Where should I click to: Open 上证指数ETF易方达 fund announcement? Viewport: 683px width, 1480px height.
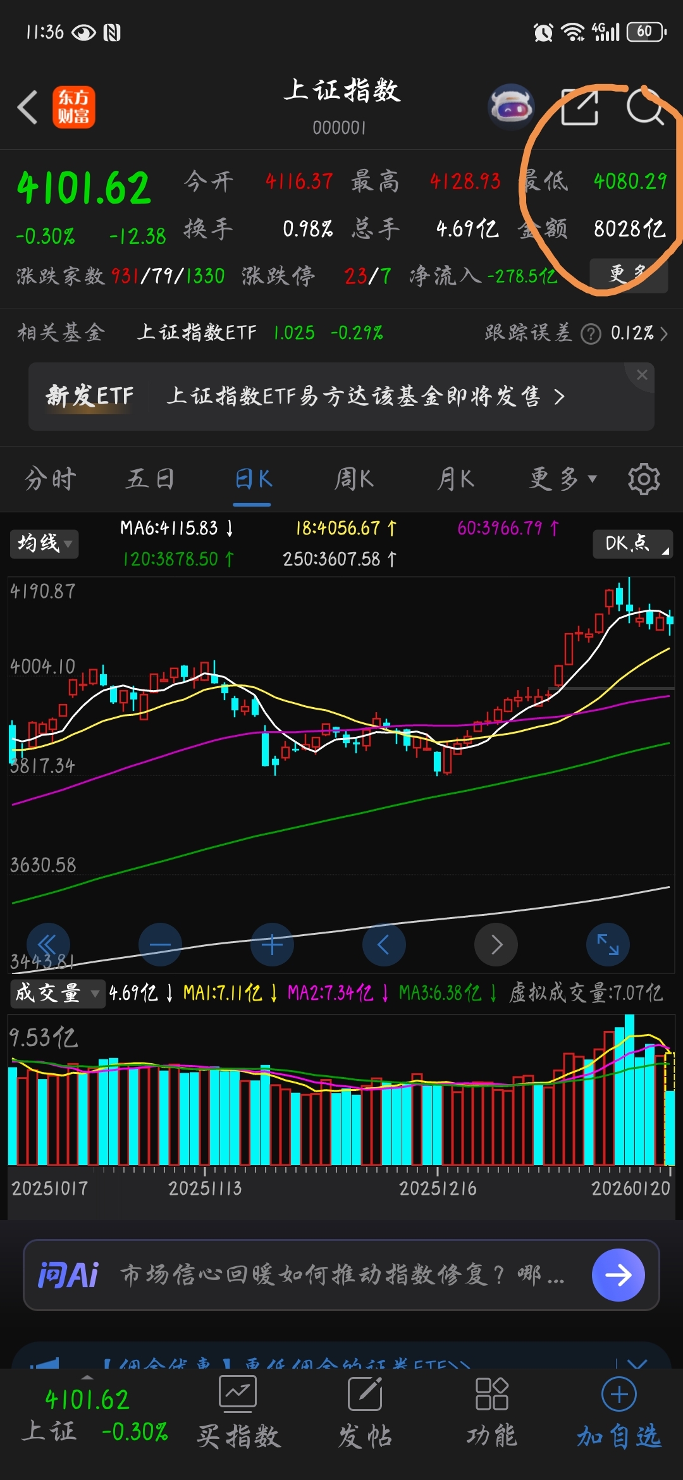[x=354, y=397]
